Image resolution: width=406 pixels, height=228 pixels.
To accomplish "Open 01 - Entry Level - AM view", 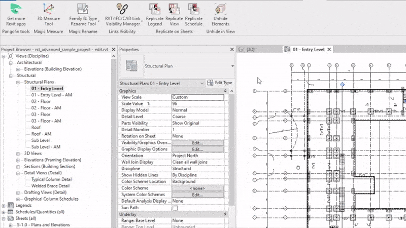I will (x=52, y=95).
